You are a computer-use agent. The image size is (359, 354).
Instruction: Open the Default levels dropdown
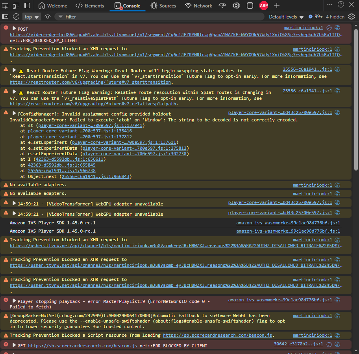pyautogui.click(x=286, y=17)
